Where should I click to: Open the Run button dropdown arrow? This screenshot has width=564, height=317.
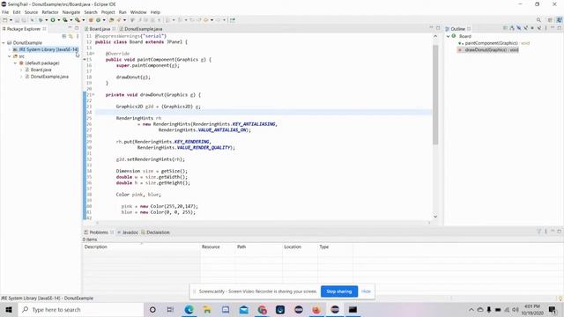click(x=59, y=20)
